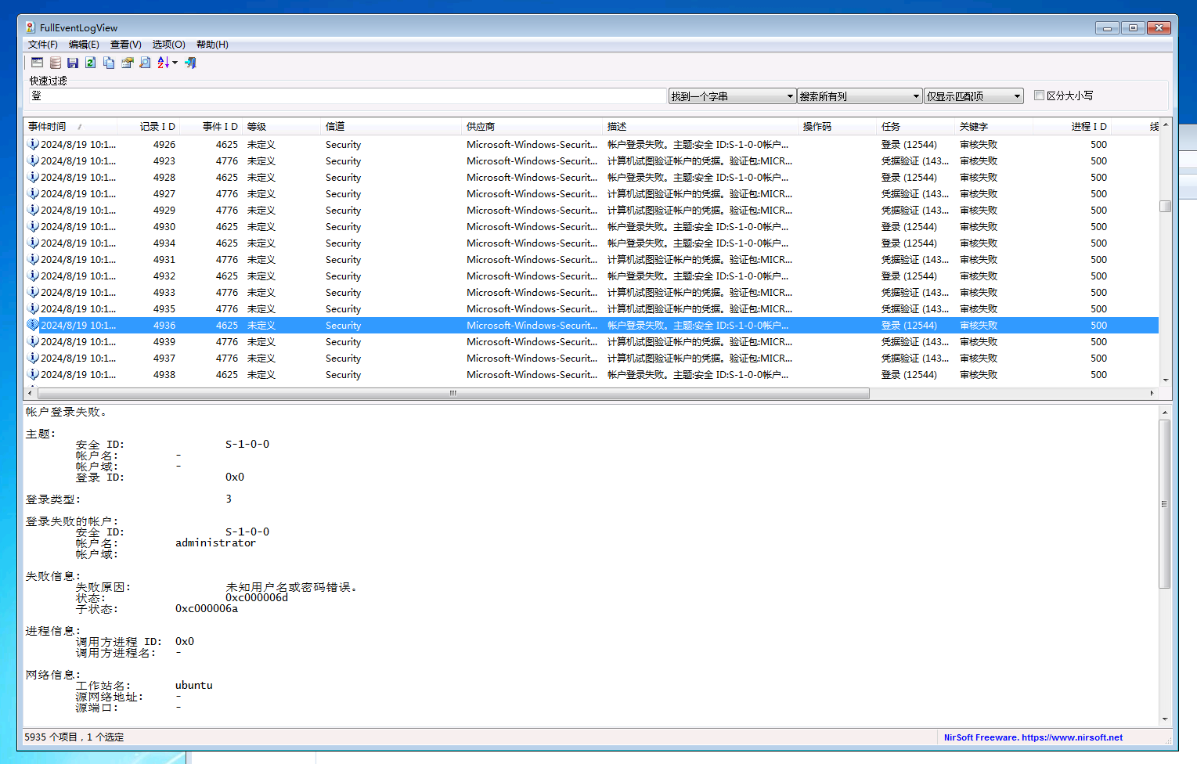This screenshot has height=764, width=1197.
Task: Click the status bar item count '5935 个项目'
Action: click(x=52, y=737)
